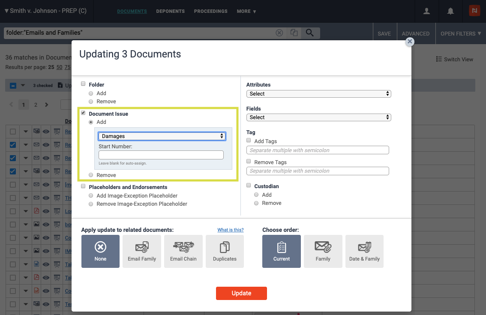
Task: Click the bulk select minus checkbox icon
Action: [13, 86]
